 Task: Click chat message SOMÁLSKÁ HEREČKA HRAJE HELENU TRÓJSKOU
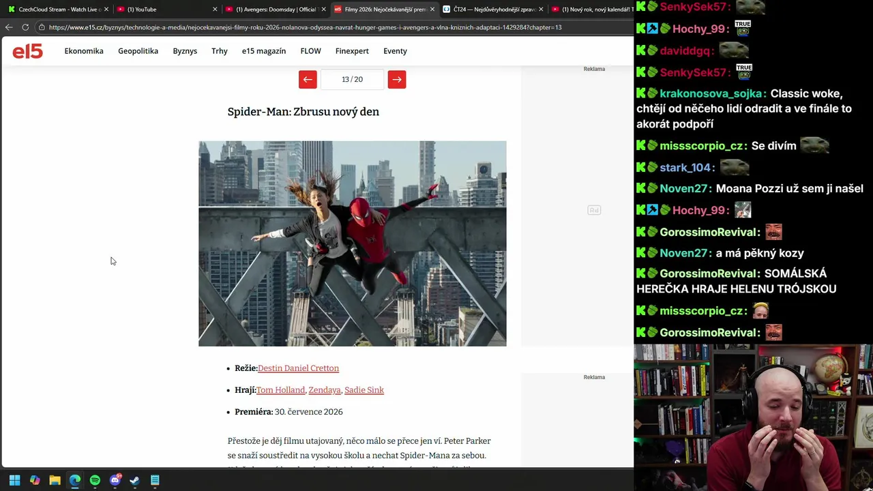[737, 282]
